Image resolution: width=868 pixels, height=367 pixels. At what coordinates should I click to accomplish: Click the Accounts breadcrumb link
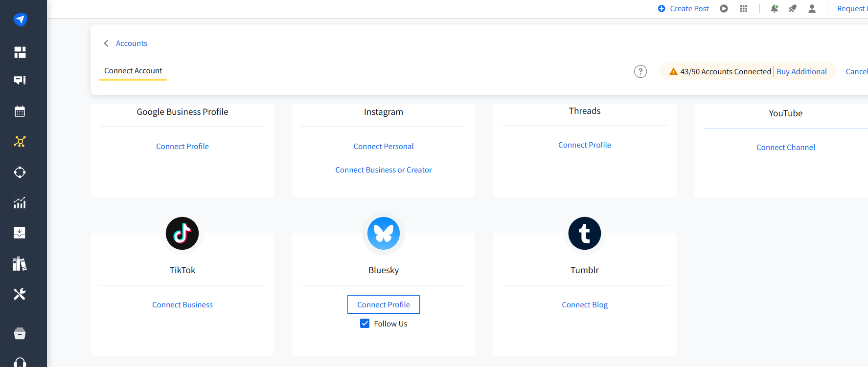click(x=131, y=43)
